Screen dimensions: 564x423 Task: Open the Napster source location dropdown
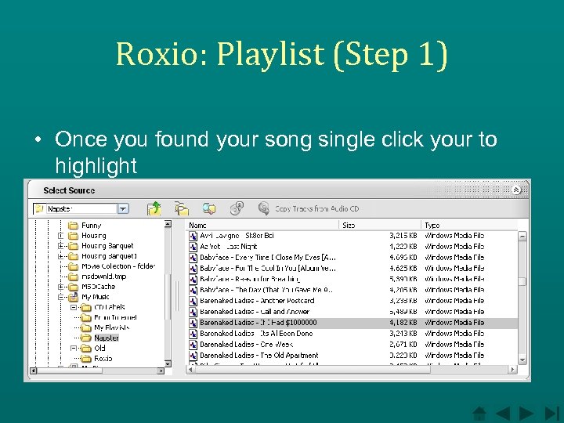point(123,208)
